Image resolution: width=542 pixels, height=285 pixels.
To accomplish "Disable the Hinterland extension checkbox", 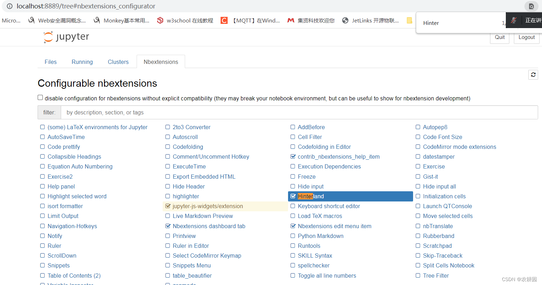I will coord(293,196).
